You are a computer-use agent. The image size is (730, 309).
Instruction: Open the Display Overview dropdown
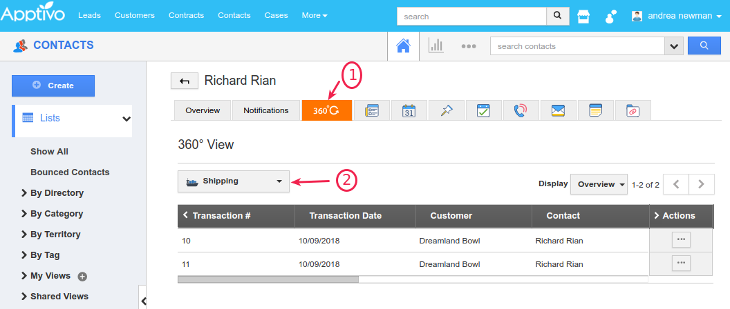tap(599, 184)
